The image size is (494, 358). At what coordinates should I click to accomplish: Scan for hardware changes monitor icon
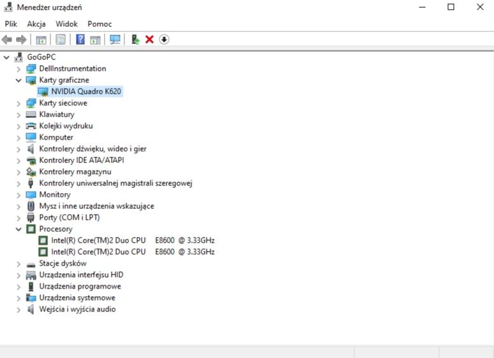(x=115, y=39)
